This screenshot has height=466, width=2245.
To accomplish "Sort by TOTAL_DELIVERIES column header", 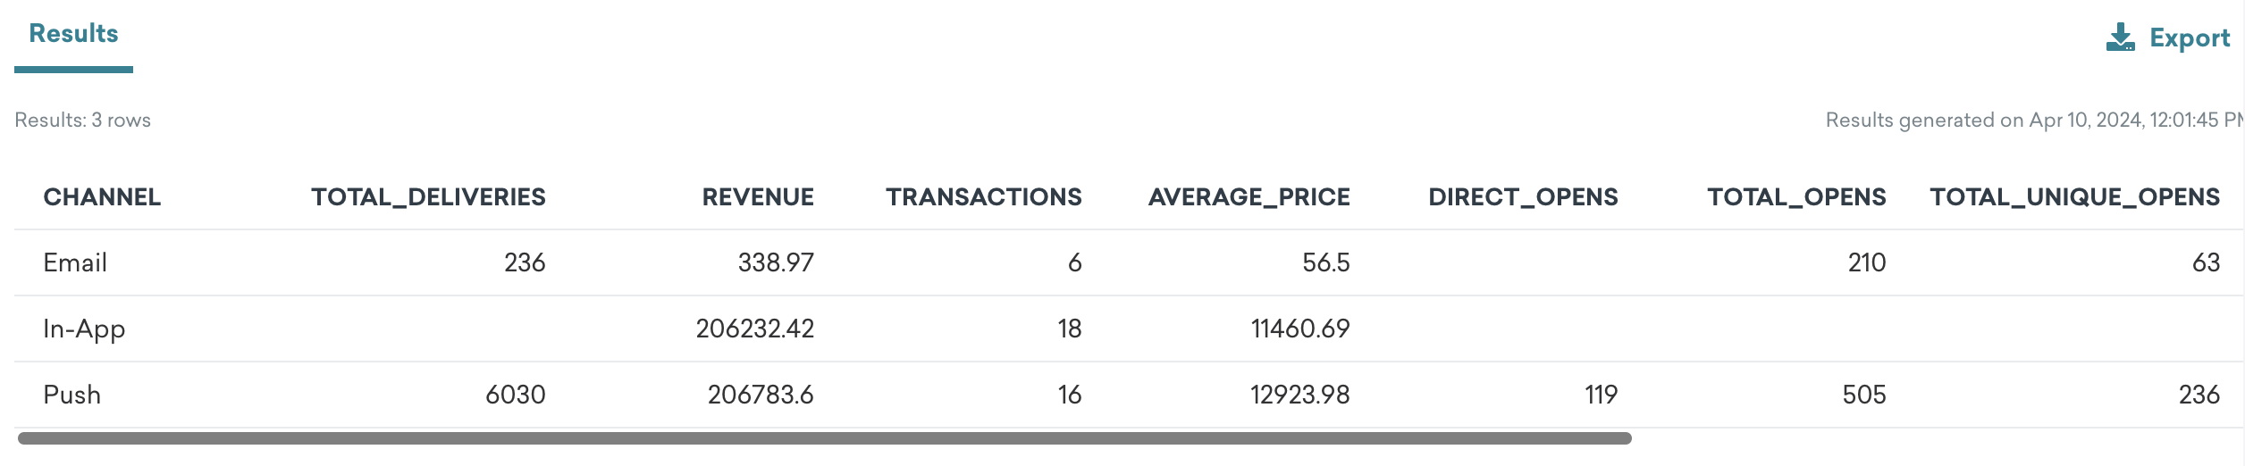I will tap(428, 197).
